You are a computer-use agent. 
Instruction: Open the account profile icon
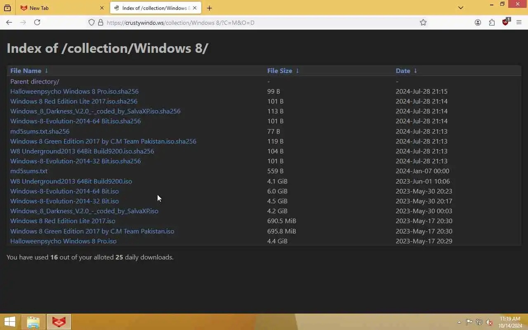click(x=478, y=22)
